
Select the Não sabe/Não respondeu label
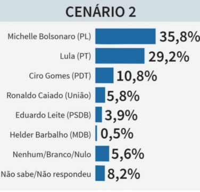coord(46,174)
